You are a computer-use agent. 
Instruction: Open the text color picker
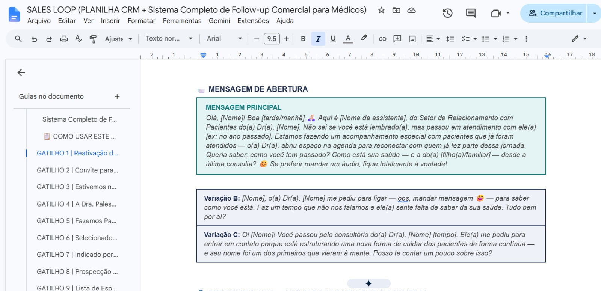(x=348, y=39)
